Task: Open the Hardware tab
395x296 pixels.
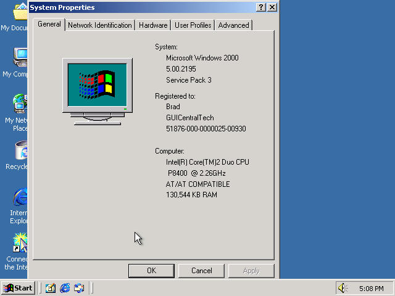Action: pyautogui.click(x=153, y=25)
